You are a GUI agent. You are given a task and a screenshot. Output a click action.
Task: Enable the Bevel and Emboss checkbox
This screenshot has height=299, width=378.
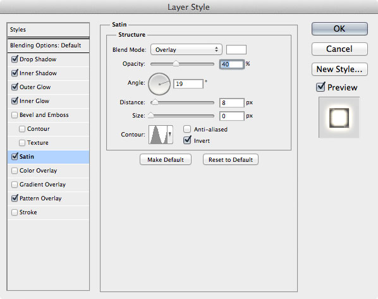[x=15, y=115]
